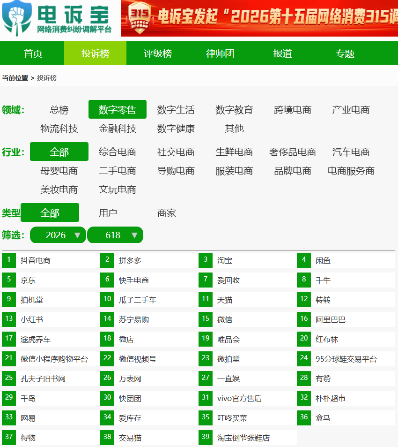Open the 2026 year dropdown
The image size is (398, 447).
[x=58, y=235]
